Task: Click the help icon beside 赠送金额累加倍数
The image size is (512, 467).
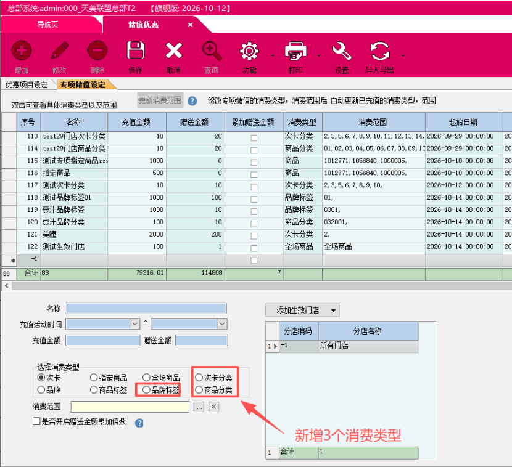Action: (x=139, y=423)
